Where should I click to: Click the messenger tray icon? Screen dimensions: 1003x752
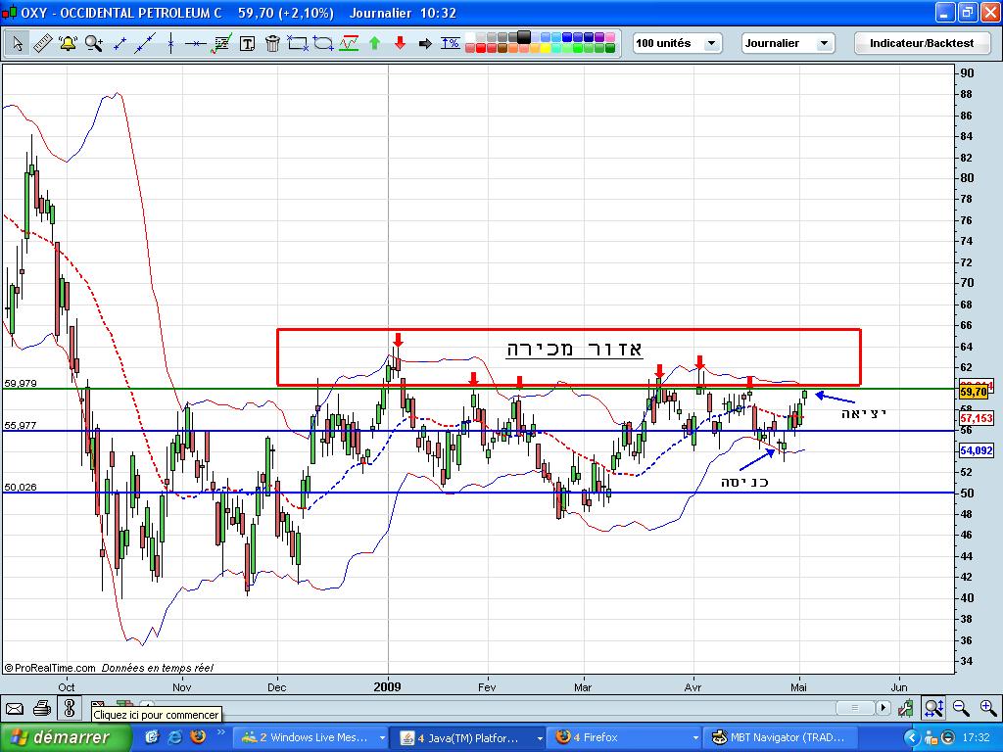point(931,738)
